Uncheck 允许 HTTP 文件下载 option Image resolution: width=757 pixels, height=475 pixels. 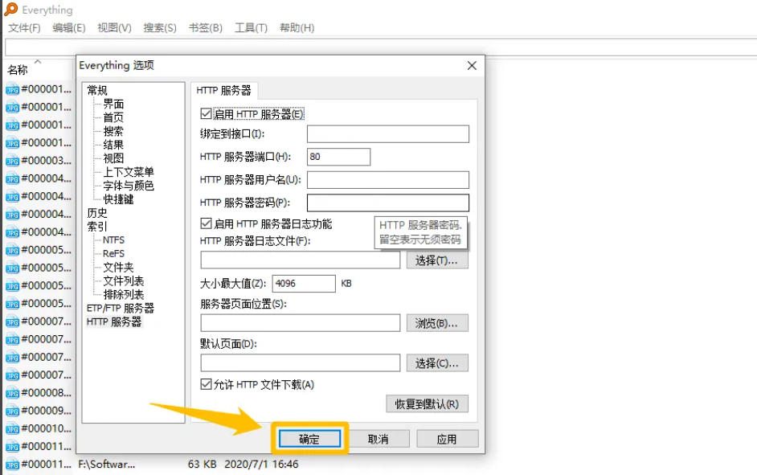(206, 384)
